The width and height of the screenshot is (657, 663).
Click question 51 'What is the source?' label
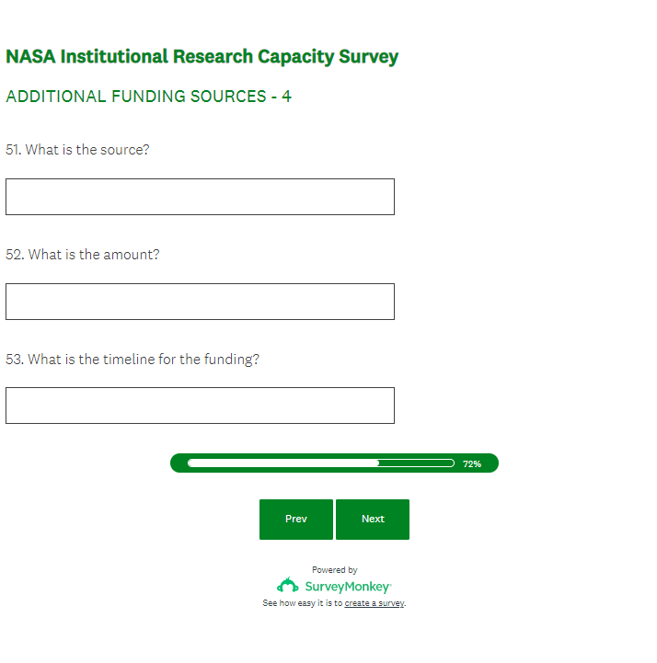coord(77,150)
